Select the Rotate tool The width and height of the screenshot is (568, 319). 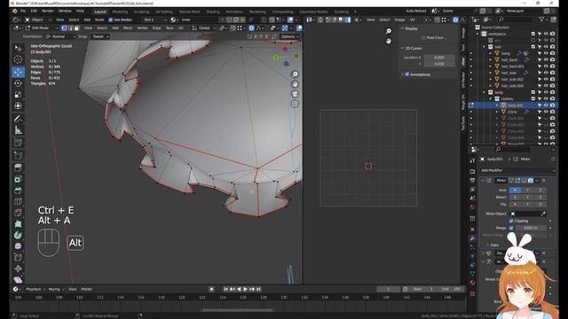(x=18, y=83)
